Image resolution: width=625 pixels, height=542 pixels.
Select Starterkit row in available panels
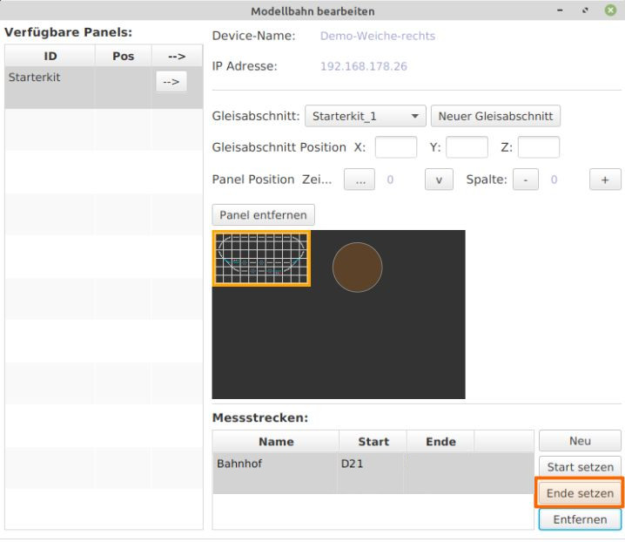coord(104,87)
